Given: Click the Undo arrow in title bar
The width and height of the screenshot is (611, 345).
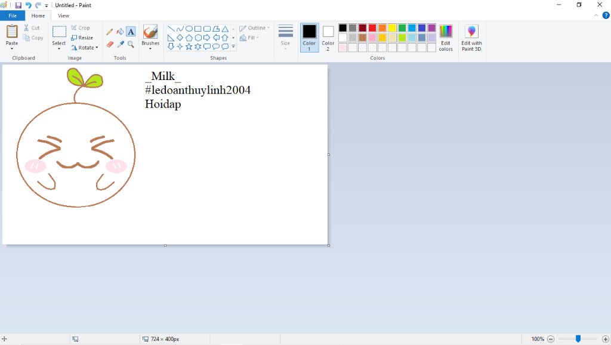Looking at the screenshot, I should [x=29, y=5].
